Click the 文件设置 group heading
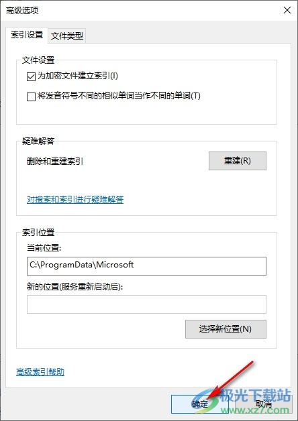This screenshot has width=298, height=421. [x=38, y=60]
